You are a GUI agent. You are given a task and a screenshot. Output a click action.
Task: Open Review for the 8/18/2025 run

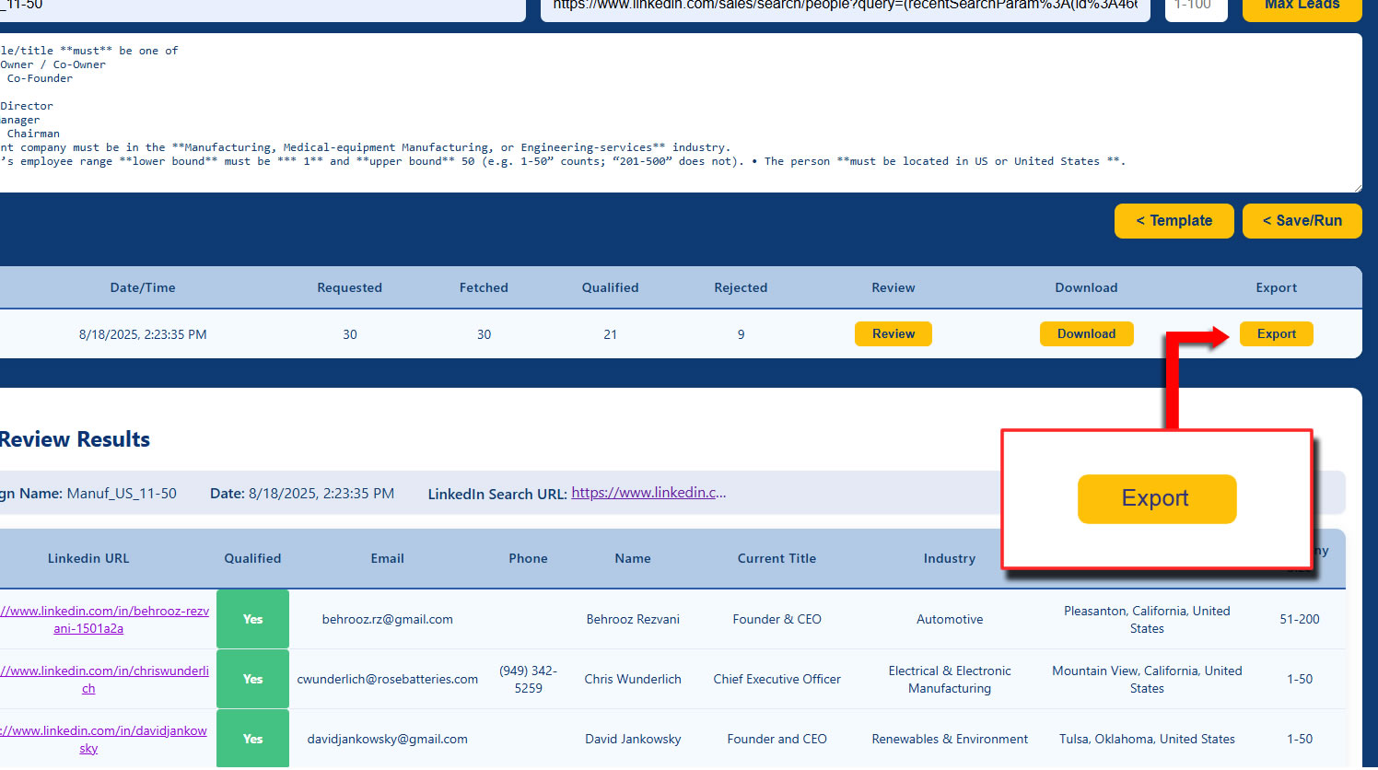coord(893,334)
